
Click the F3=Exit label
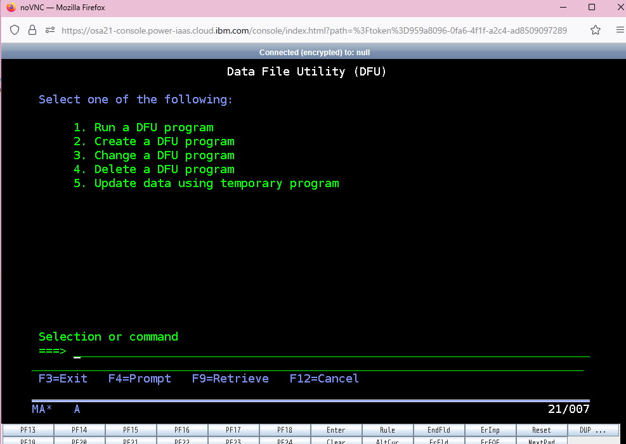[63, 379]
